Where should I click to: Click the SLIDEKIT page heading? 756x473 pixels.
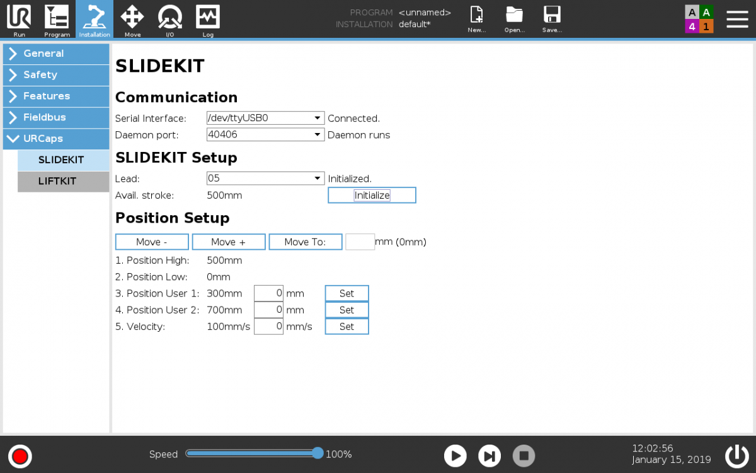coord(160,66)
